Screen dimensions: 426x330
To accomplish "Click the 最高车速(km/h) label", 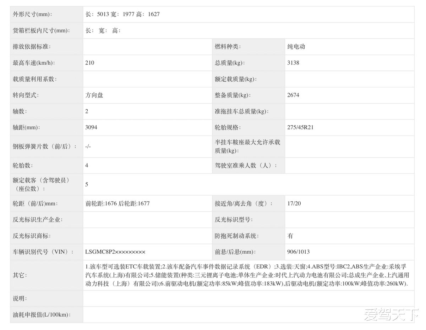I will (x=34, y=63).
